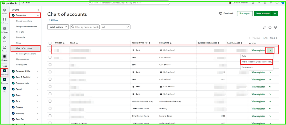
Task: Open action dropdown arrow on Loans to Others row
Action: tap(270, 116)
